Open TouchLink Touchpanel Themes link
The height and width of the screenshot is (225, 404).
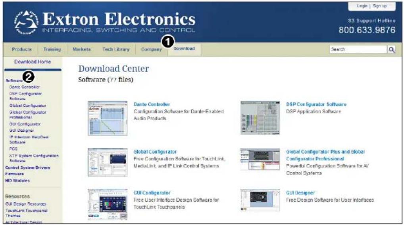pyautogui.click(x=26, y=213)
